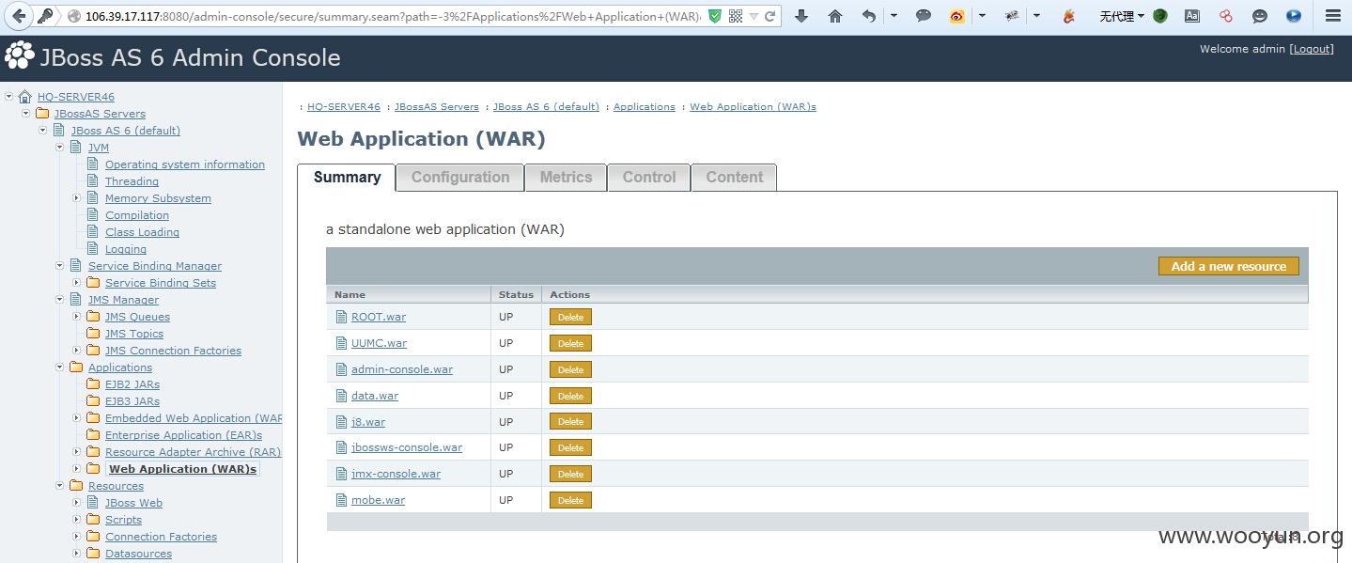Click the folder icon next to EJB2 JARs
This screenshot has width=1352, height=563.
[93, 383]
